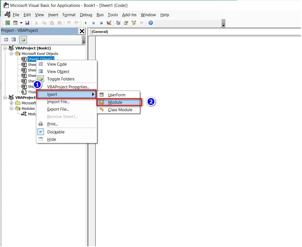Screen dimensions: 302x247
Task: Select Toggle Folders in the context menu
Action: (x=61, y=79)
